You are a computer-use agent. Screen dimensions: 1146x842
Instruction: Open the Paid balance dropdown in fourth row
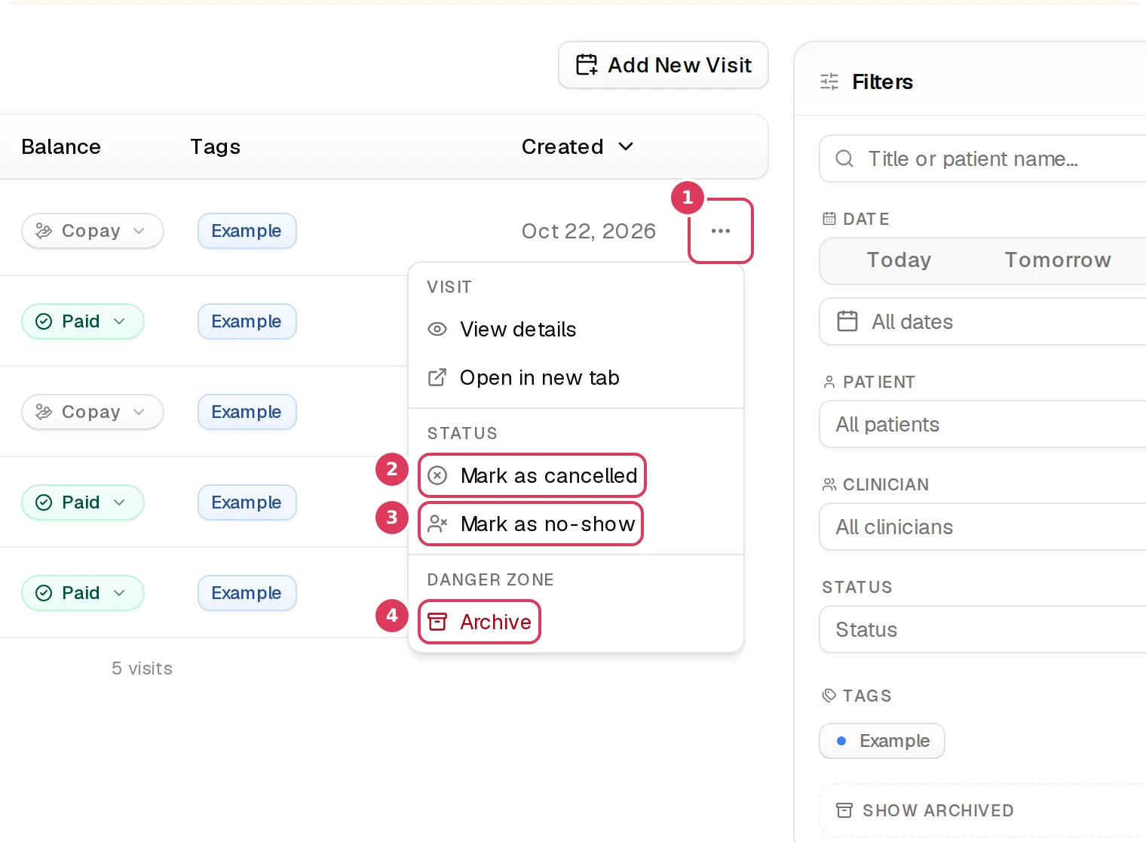83,502
